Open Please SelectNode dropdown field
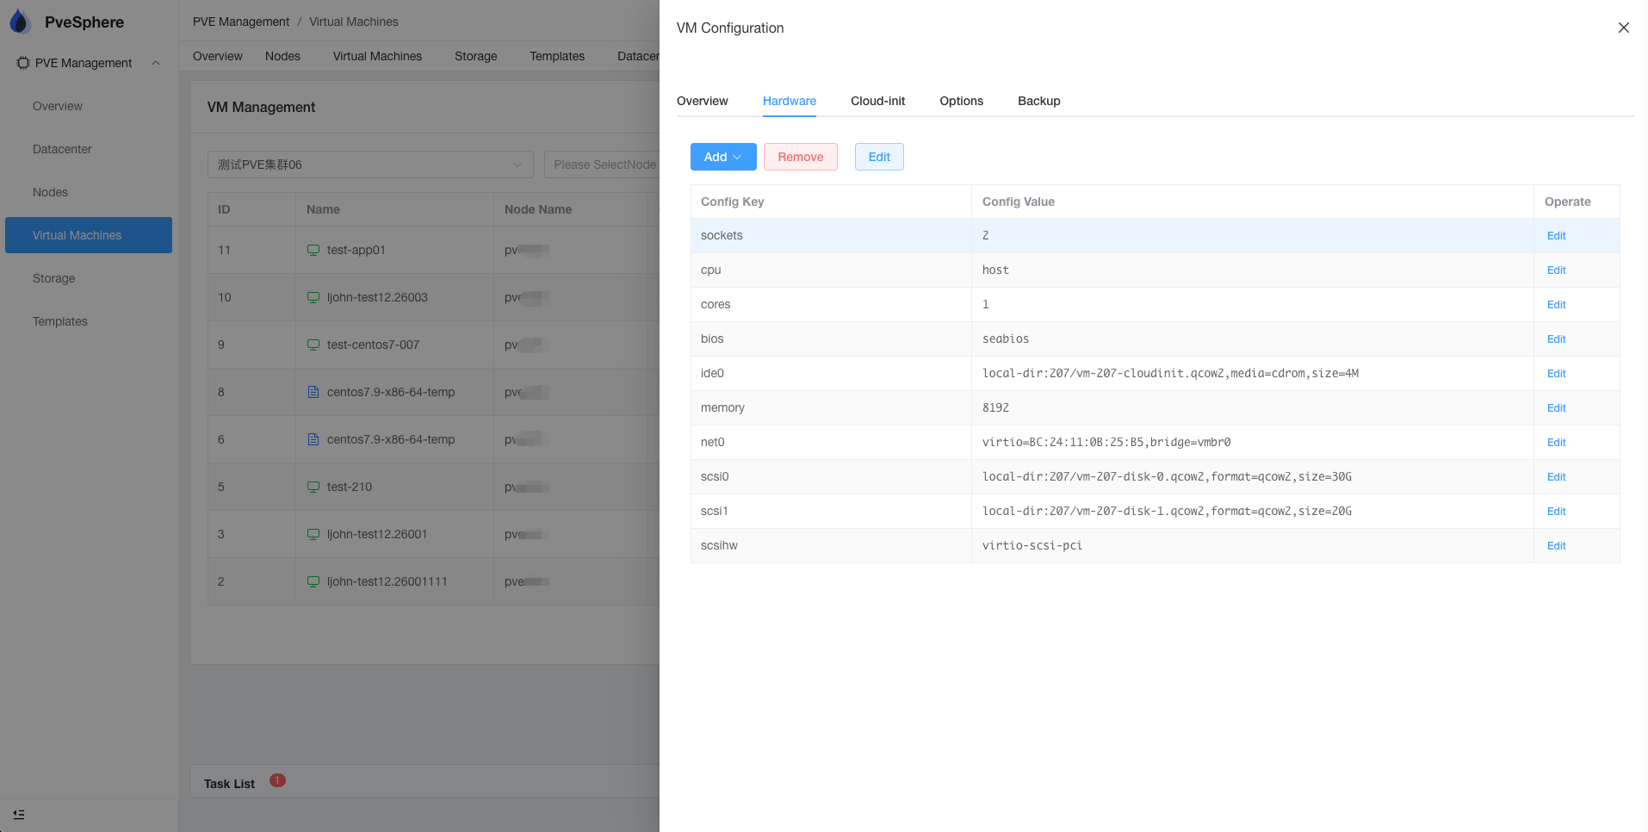1648x832 pixels. tap(603, 165)
